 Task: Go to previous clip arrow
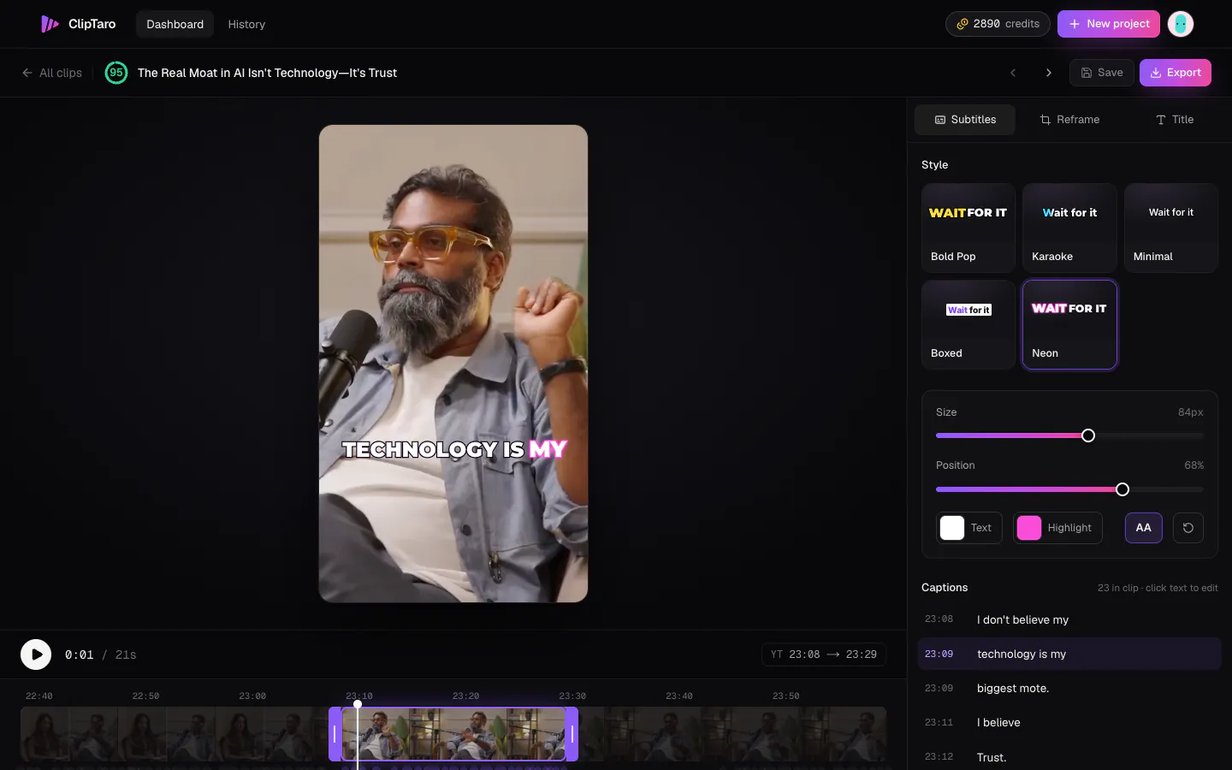click(x=1013, y=73)
